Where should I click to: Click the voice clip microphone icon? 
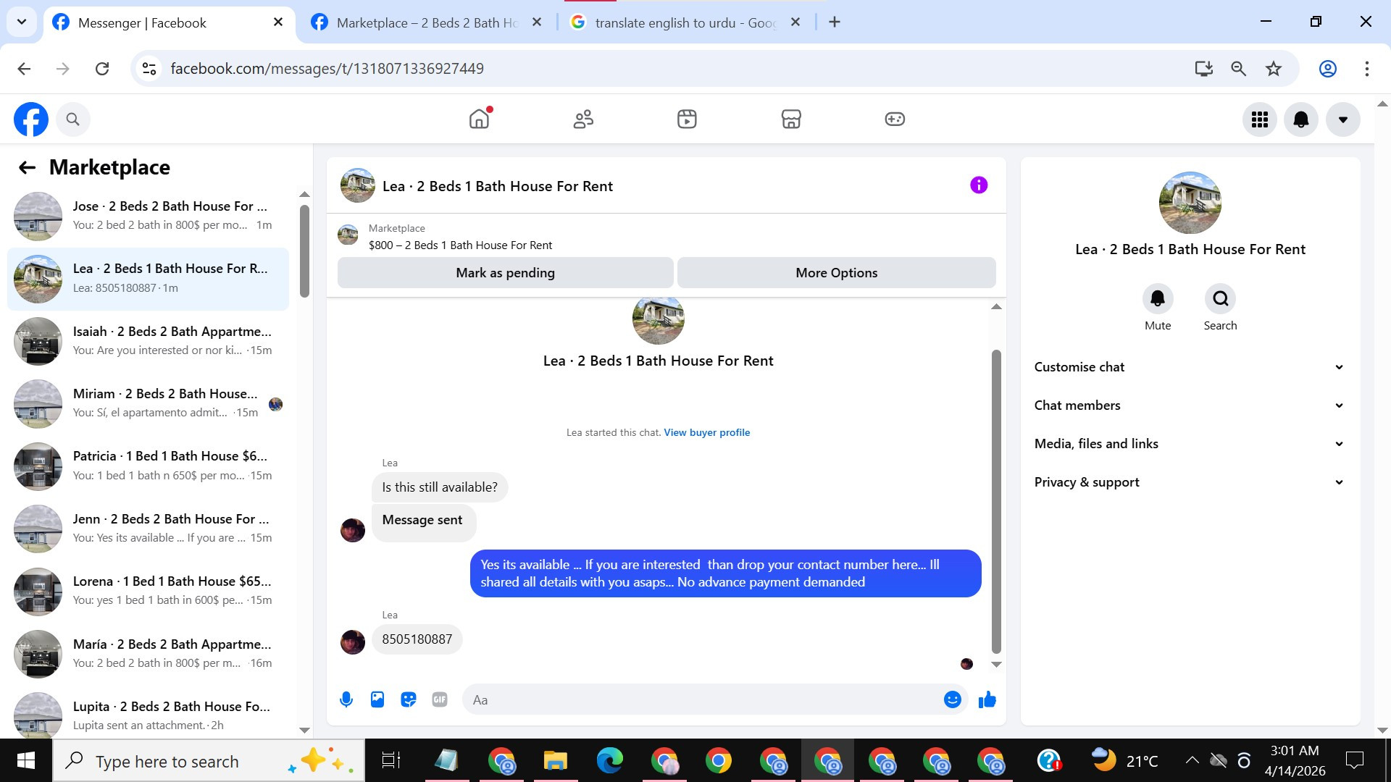pos(346,699)
